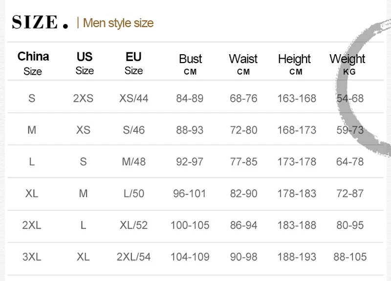This screenshot has width=391, height=281.
Task: Click the EU size XL/52 cell
Action: click(x=133, y=225)
